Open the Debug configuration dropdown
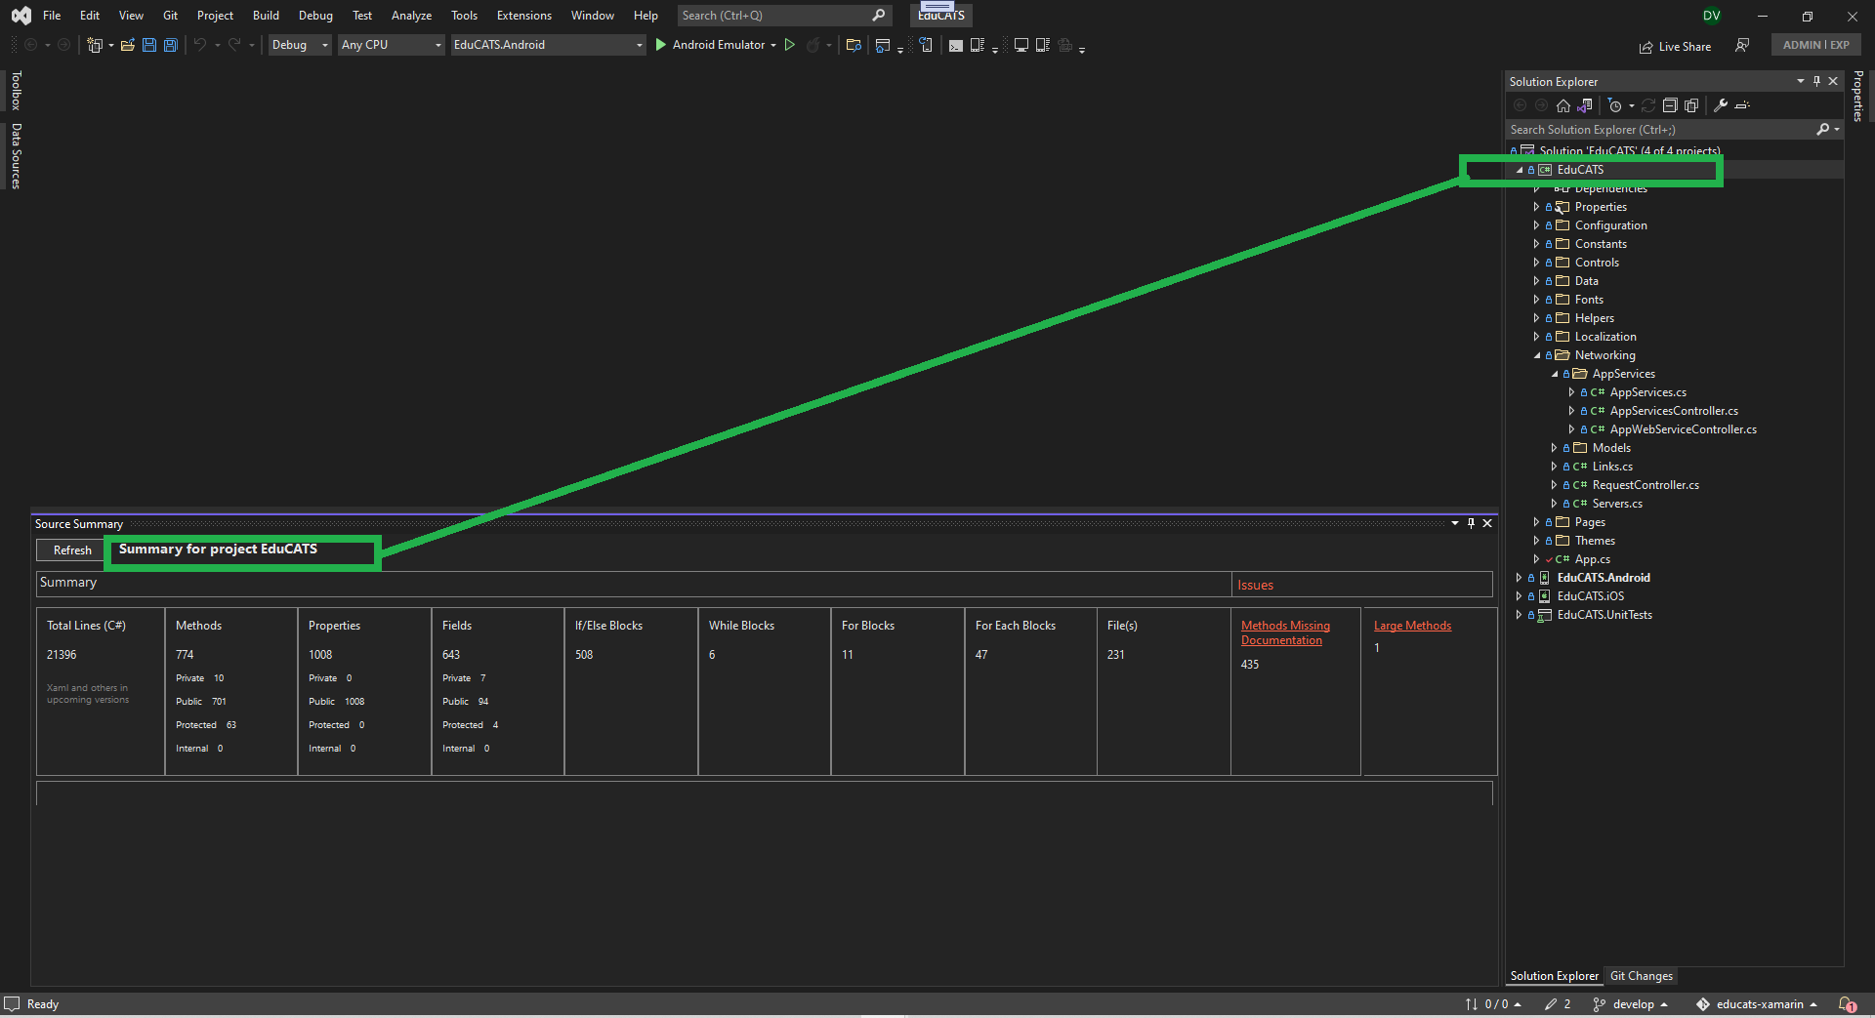 (x=300, y=45)
